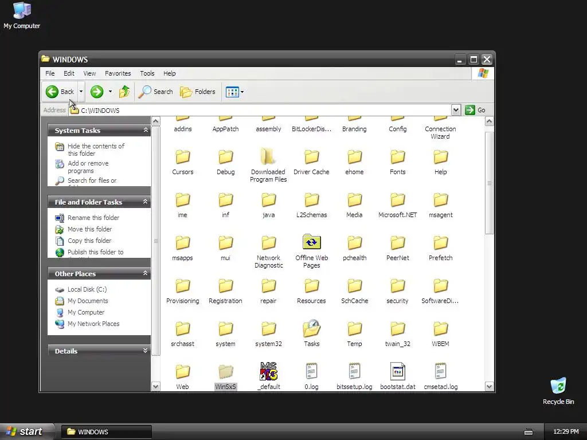Collapse the File and Folder Tasks panel

point(145,202)
